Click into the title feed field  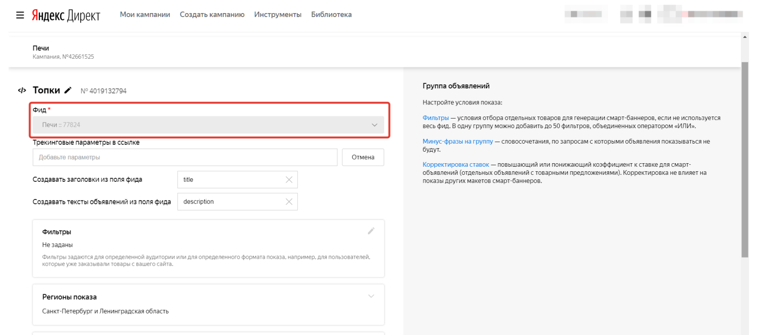pyautogui.click(x=228, y=180)
